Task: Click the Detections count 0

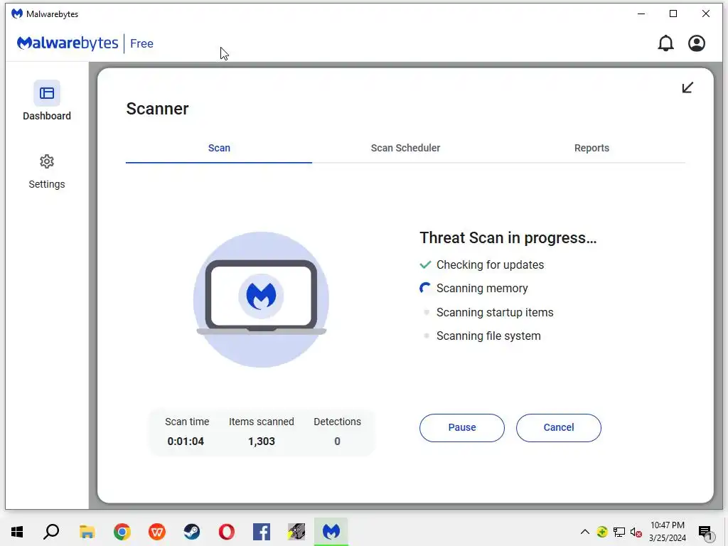Action: 338,441
